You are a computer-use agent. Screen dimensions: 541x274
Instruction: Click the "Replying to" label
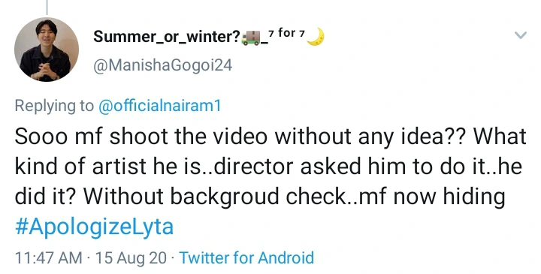coord(54,106)
